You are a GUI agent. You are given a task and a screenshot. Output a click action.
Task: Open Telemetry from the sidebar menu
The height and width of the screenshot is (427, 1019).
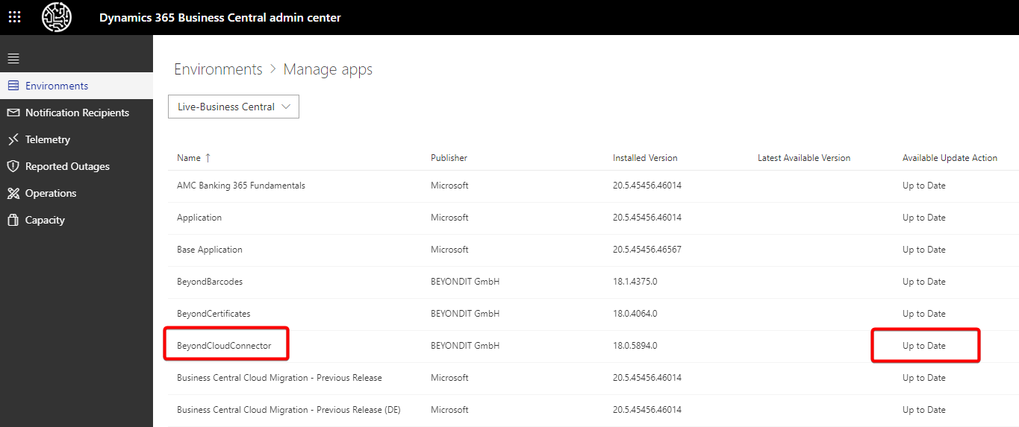(x=48, y=139)
